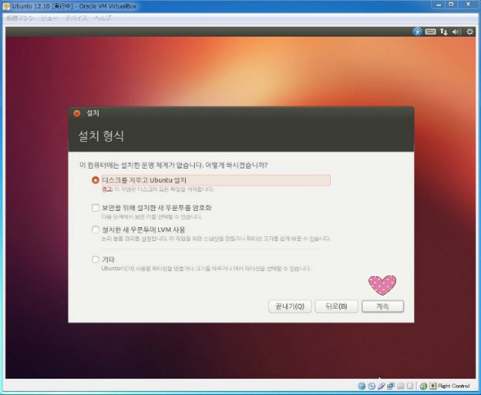Open the 仮想マシン menu
This screenshot has width=481, height=395.
click(20, 19)
